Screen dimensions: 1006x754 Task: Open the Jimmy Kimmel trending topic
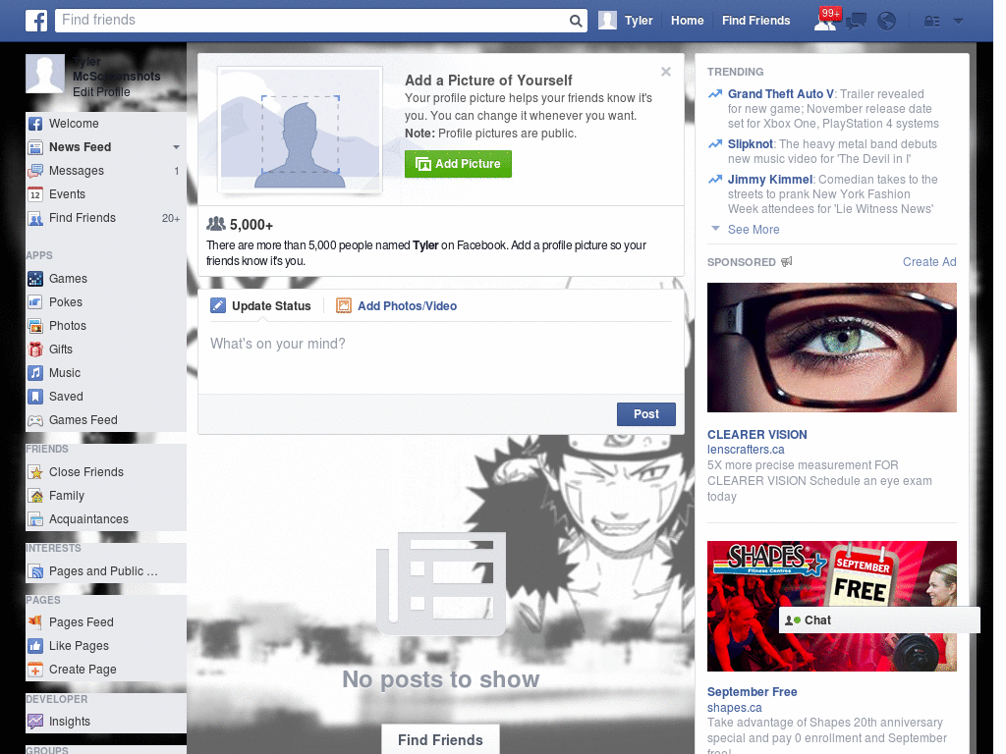770,180
